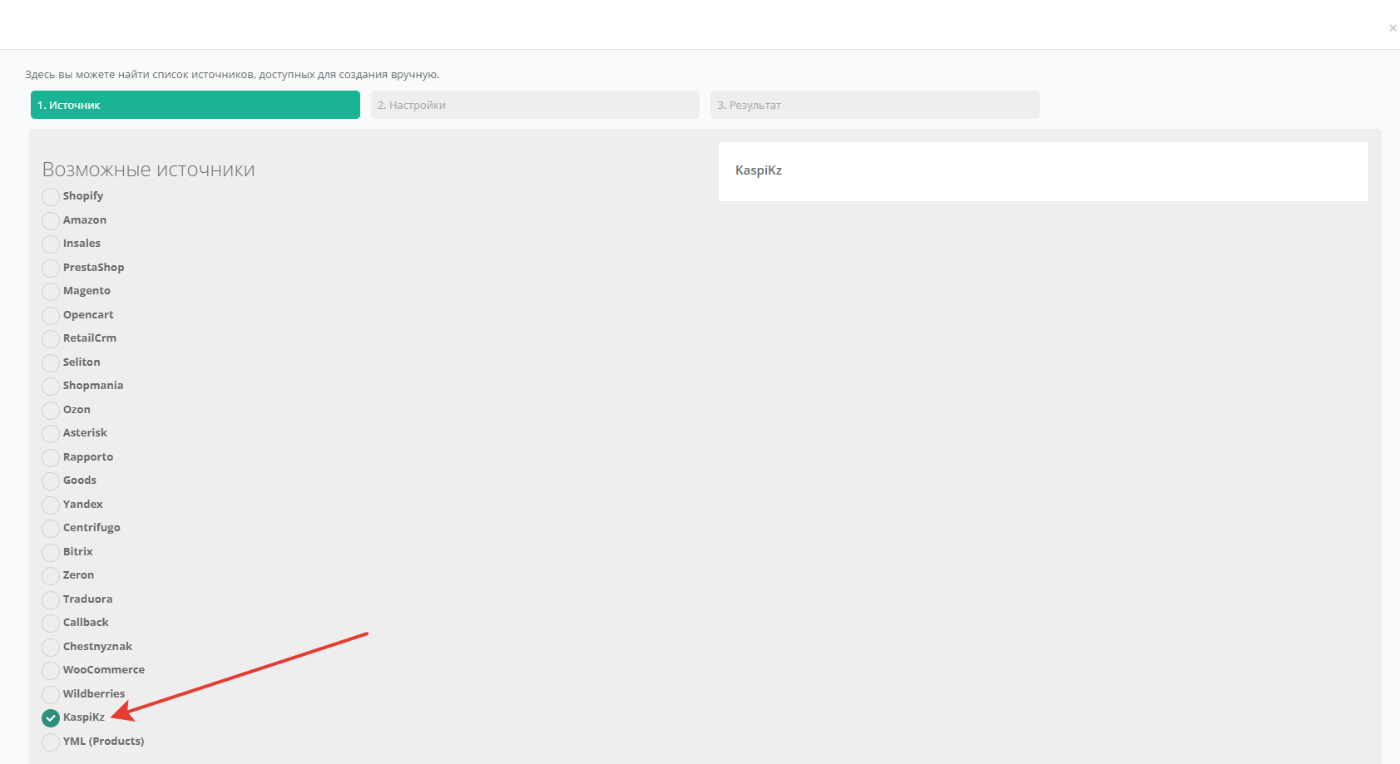Open the 1. Источник step tab
The height and width of the screenshot is (764, 1400).
(195, 105)
